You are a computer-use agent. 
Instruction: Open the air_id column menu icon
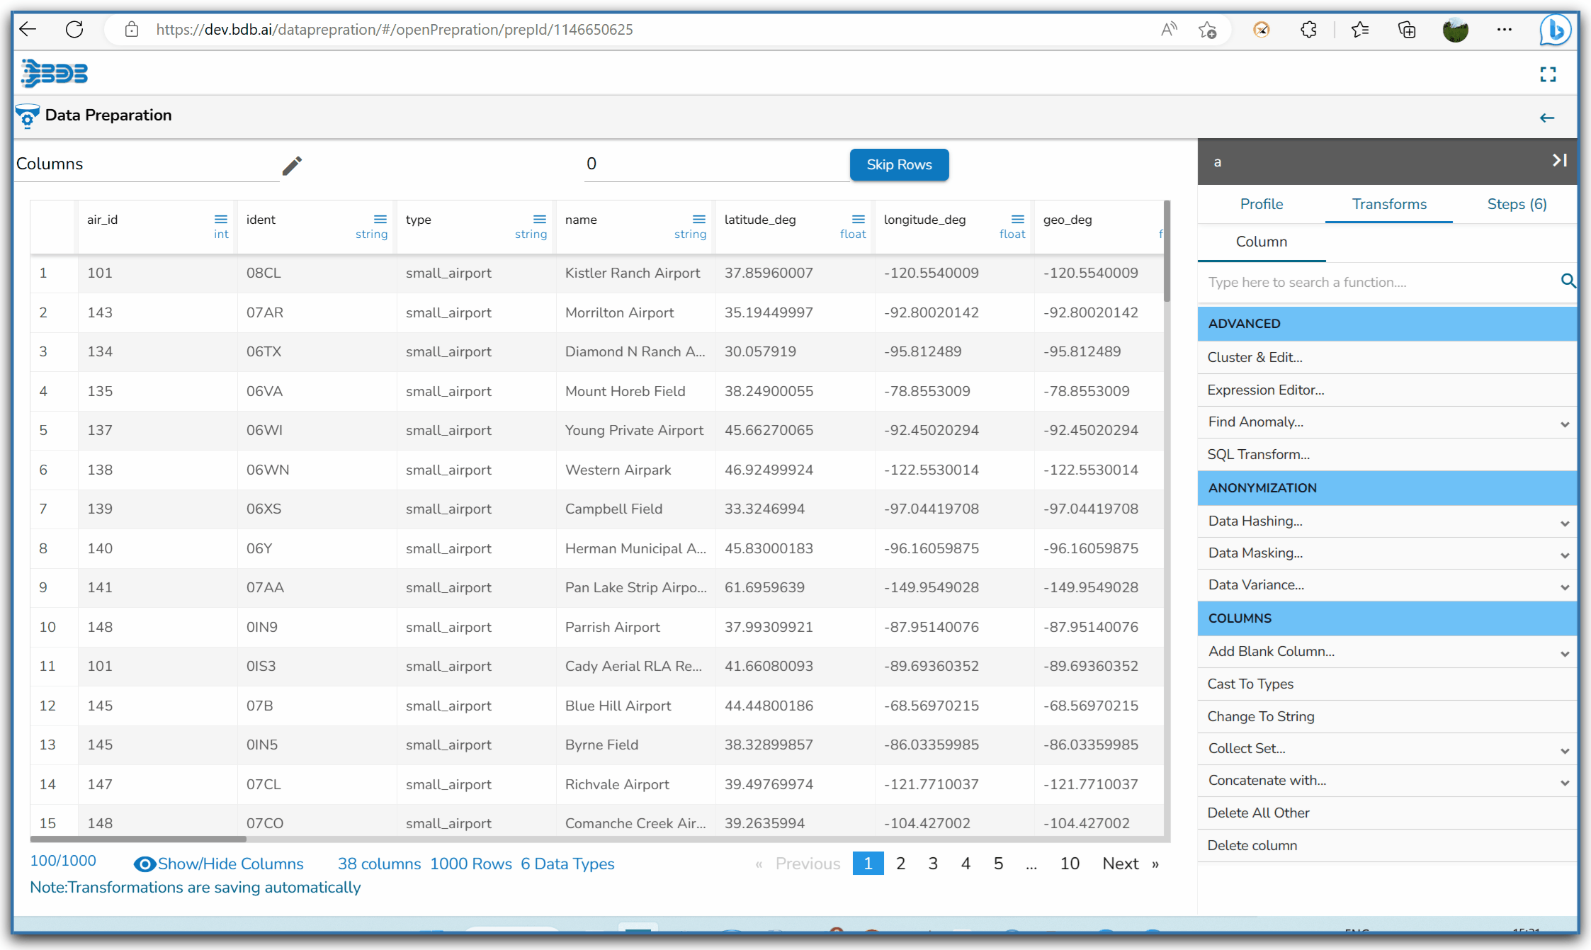click(221, 219)
